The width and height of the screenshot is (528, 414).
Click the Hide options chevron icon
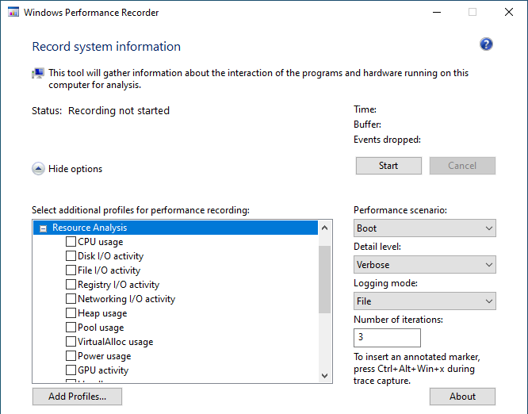pos(38,168)
